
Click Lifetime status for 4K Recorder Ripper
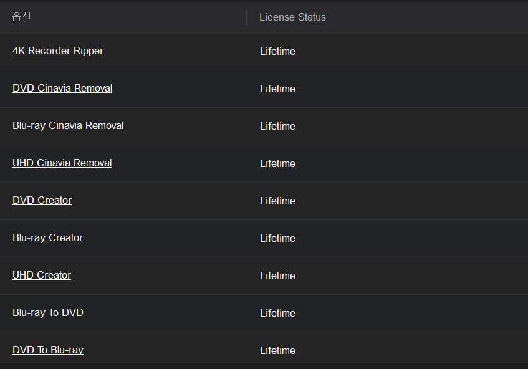pyautogui.click(x=277, y=51)
